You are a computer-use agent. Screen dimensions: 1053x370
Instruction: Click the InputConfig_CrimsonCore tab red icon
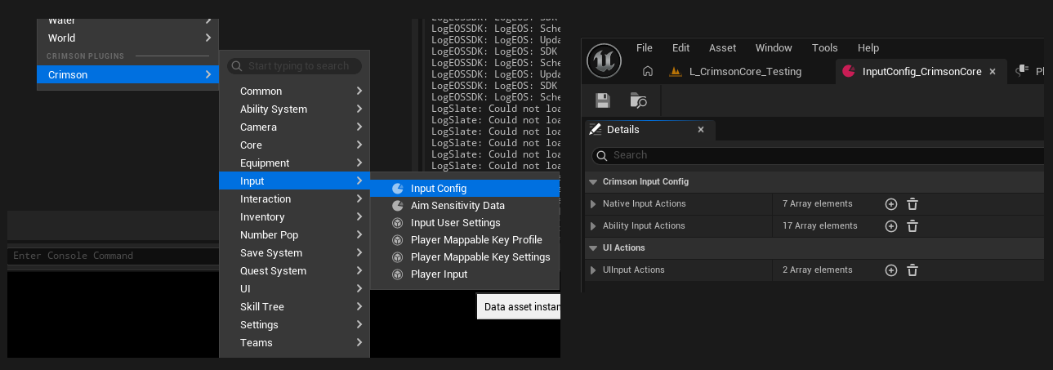click(849, 71)
